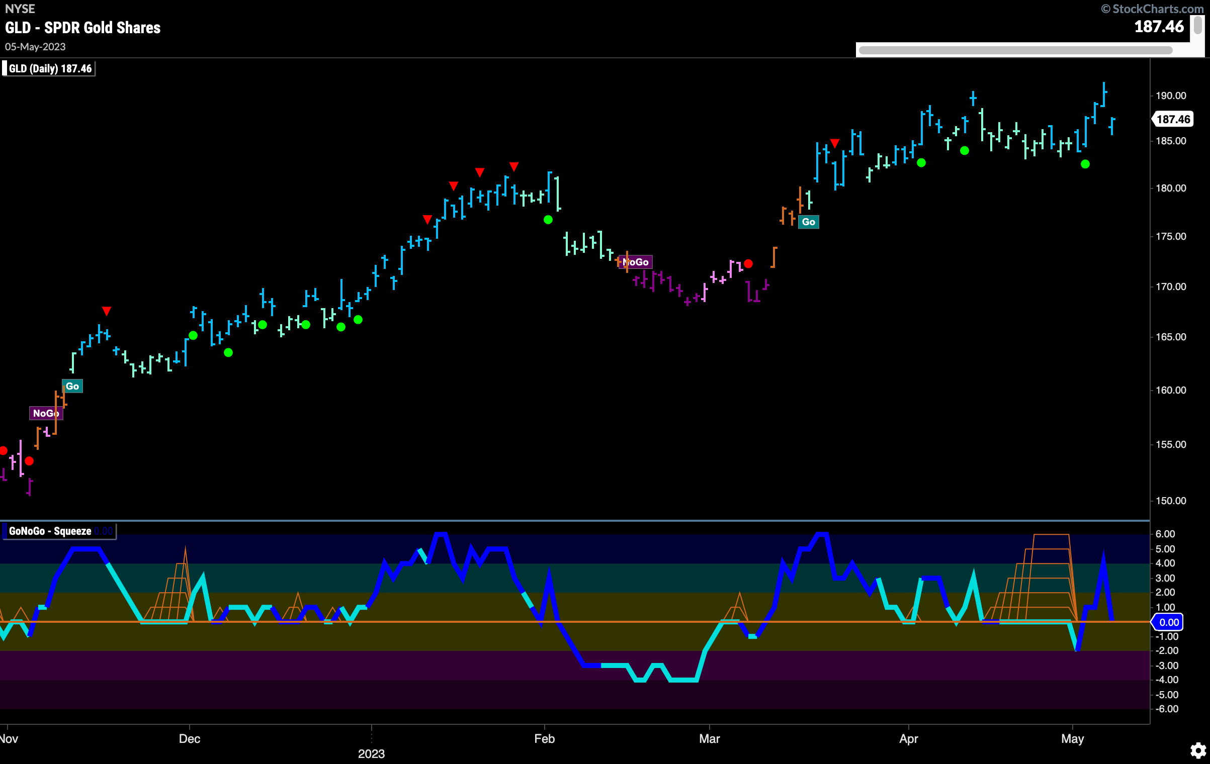The width and height of the screenshot is (1210, 764).
Task: Click the blue 0.00 oscillator value tag
Action: (x=1168, y=622)
